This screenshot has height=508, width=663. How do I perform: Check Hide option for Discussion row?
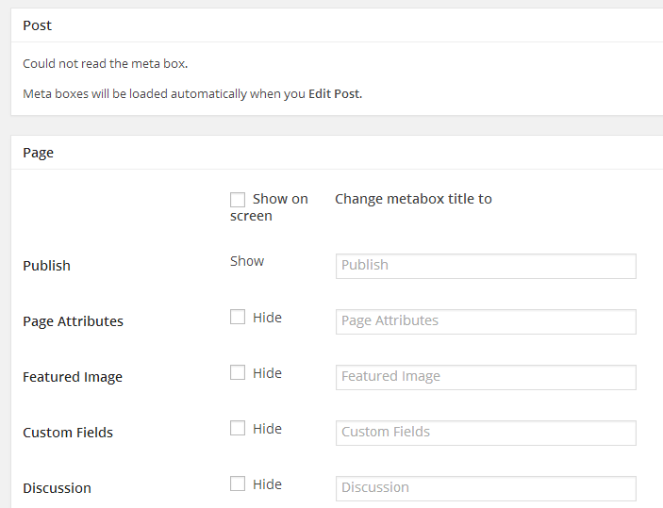point(238,484)
